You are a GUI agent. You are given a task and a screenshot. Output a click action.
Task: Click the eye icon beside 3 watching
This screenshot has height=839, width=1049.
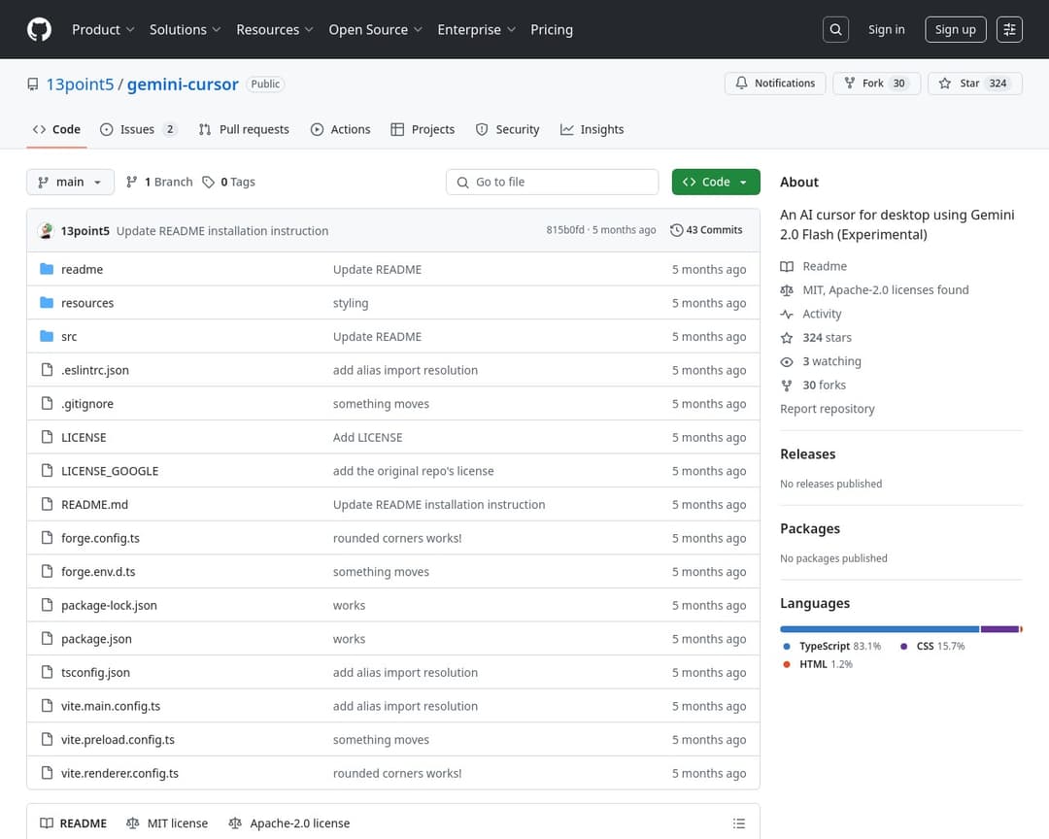coord(787,361)
